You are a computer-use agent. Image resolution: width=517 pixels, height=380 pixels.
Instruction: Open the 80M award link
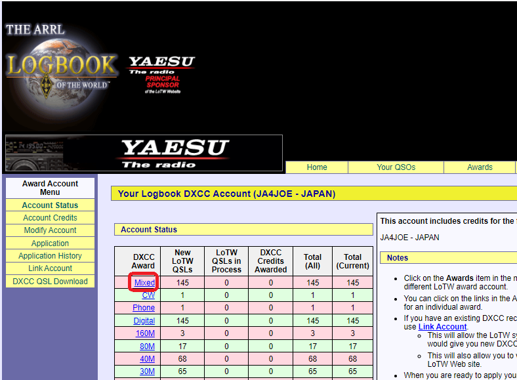click(147, 347)
